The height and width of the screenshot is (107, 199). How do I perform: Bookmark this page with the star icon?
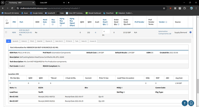point(164,8)
